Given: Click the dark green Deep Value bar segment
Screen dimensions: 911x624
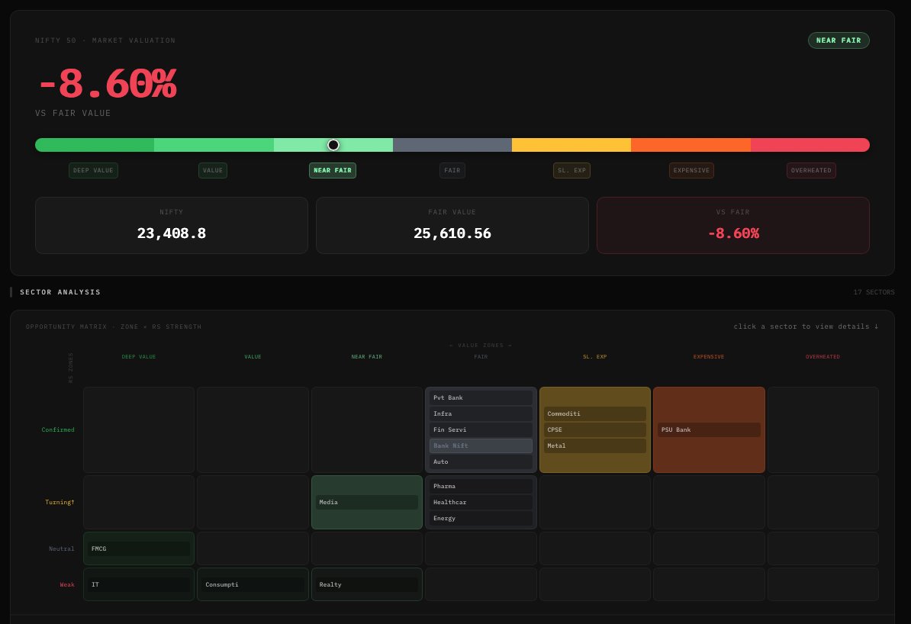Looking at the screenshot, I should coord(95,145).
